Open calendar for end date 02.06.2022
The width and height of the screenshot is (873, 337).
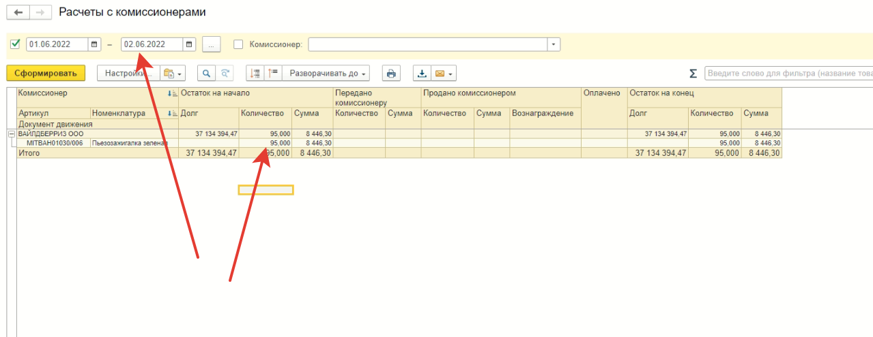pos(190,44)
